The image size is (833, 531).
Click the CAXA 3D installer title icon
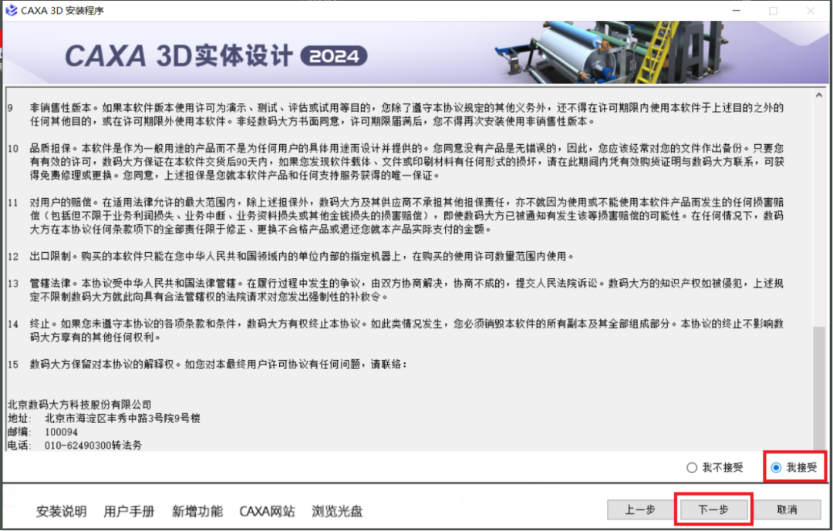point(11,10)
